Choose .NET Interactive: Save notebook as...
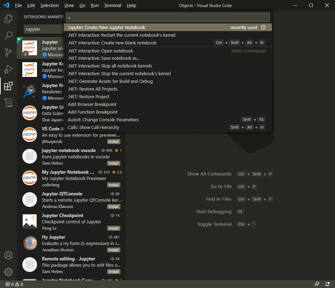 point(168,58)
